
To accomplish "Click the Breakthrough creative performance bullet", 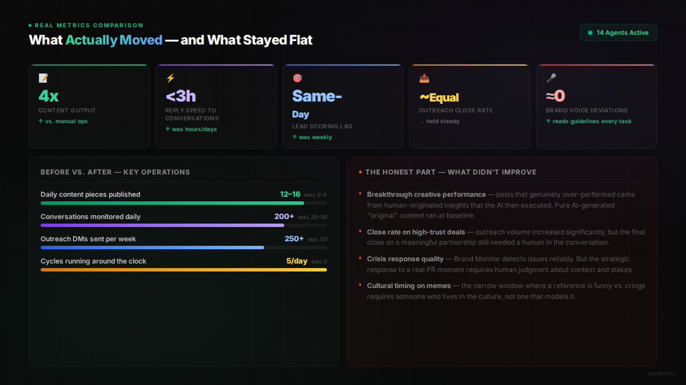I will (426, 194).
